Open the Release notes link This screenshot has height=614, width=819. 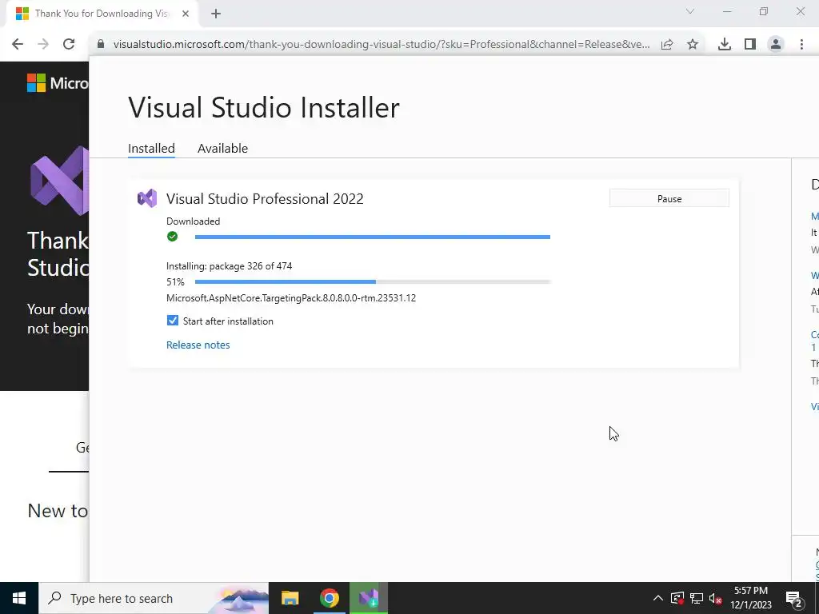(198, 345)
